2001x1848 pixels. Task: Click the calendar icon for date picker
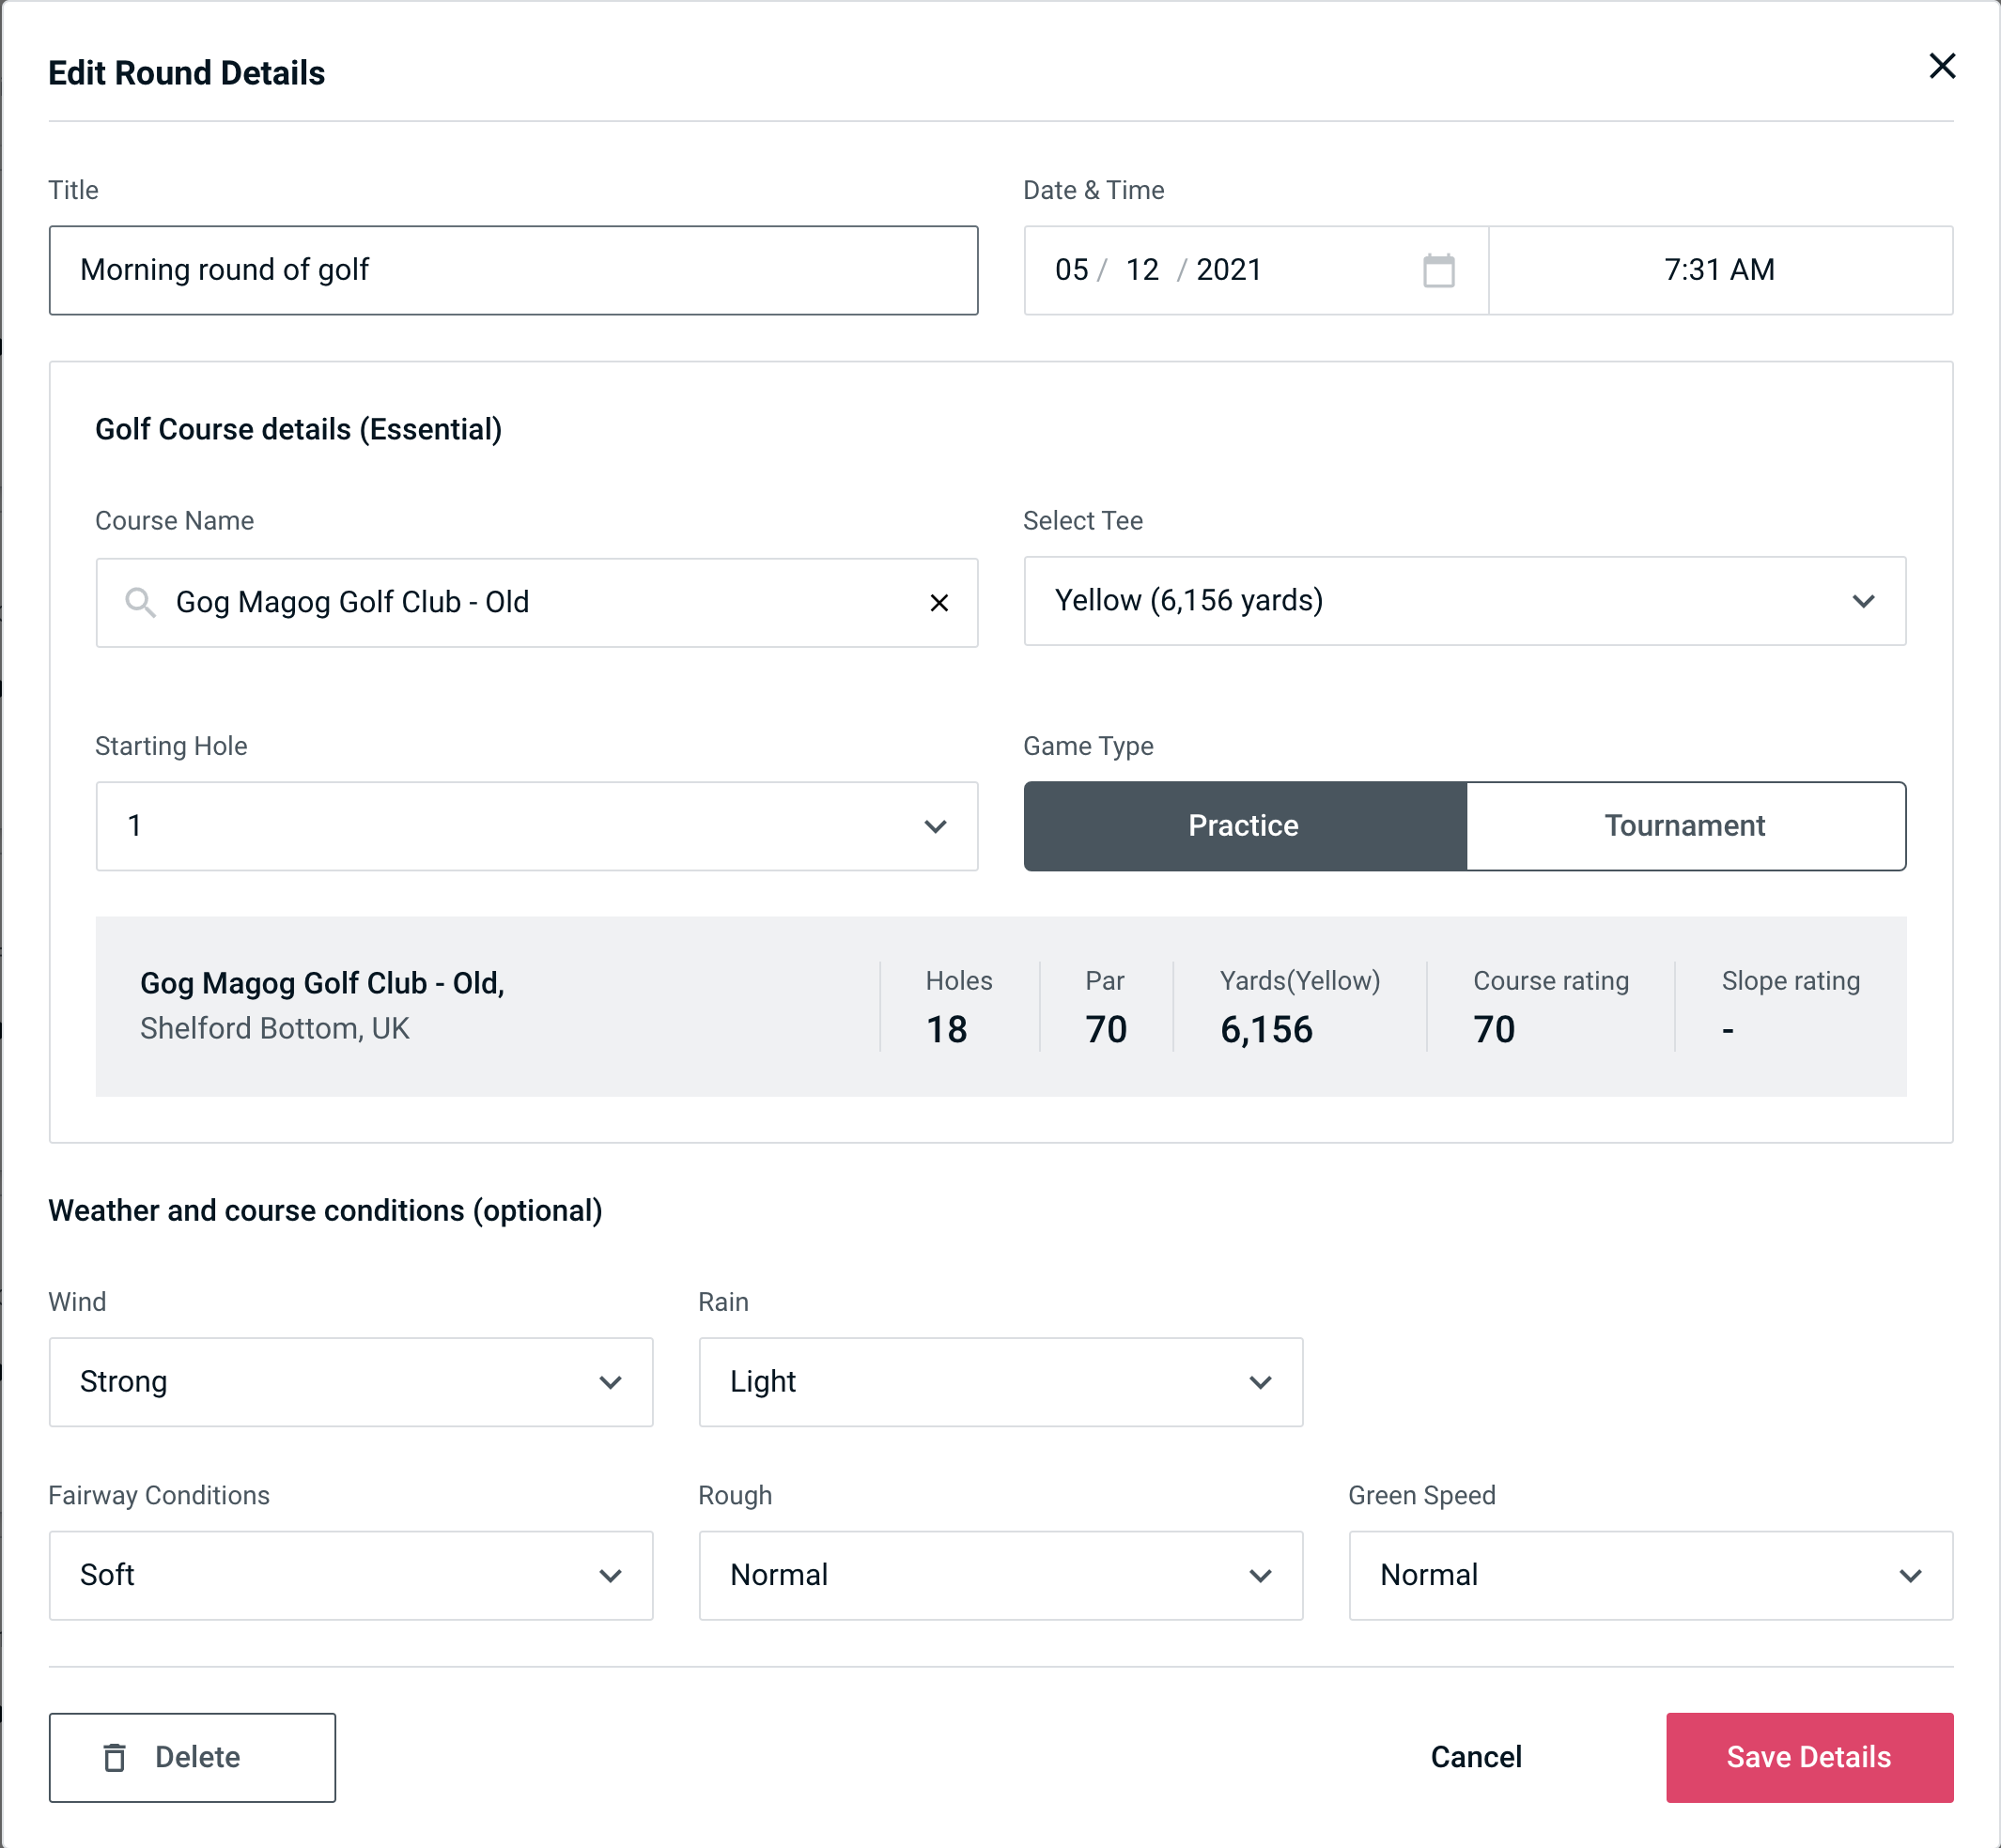pos(1438,270)
